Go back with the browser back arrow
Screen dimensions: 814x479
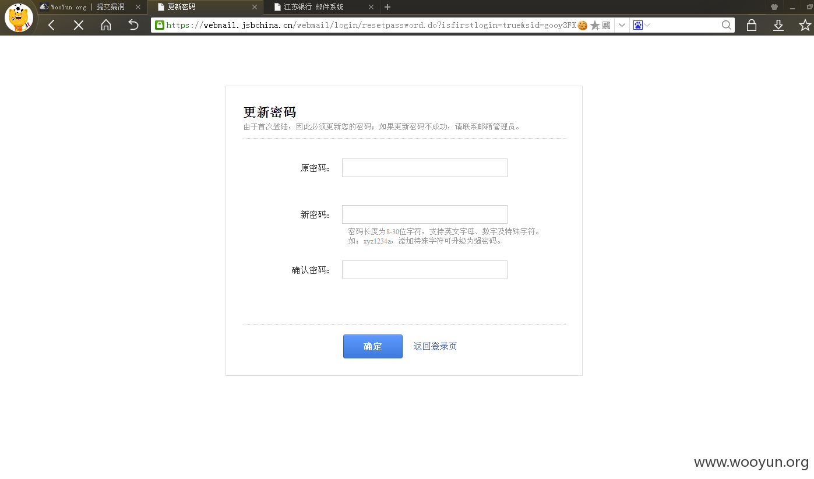click(51, 25)
